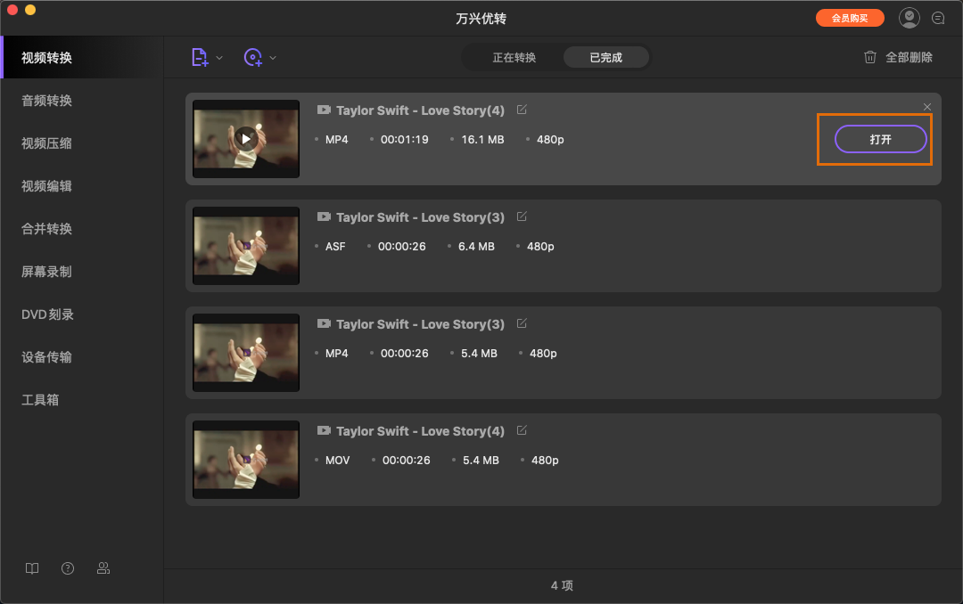Open 视频转换 in the sidebar
The width and height of the screenshot is (963, 604).
point(82,58)
